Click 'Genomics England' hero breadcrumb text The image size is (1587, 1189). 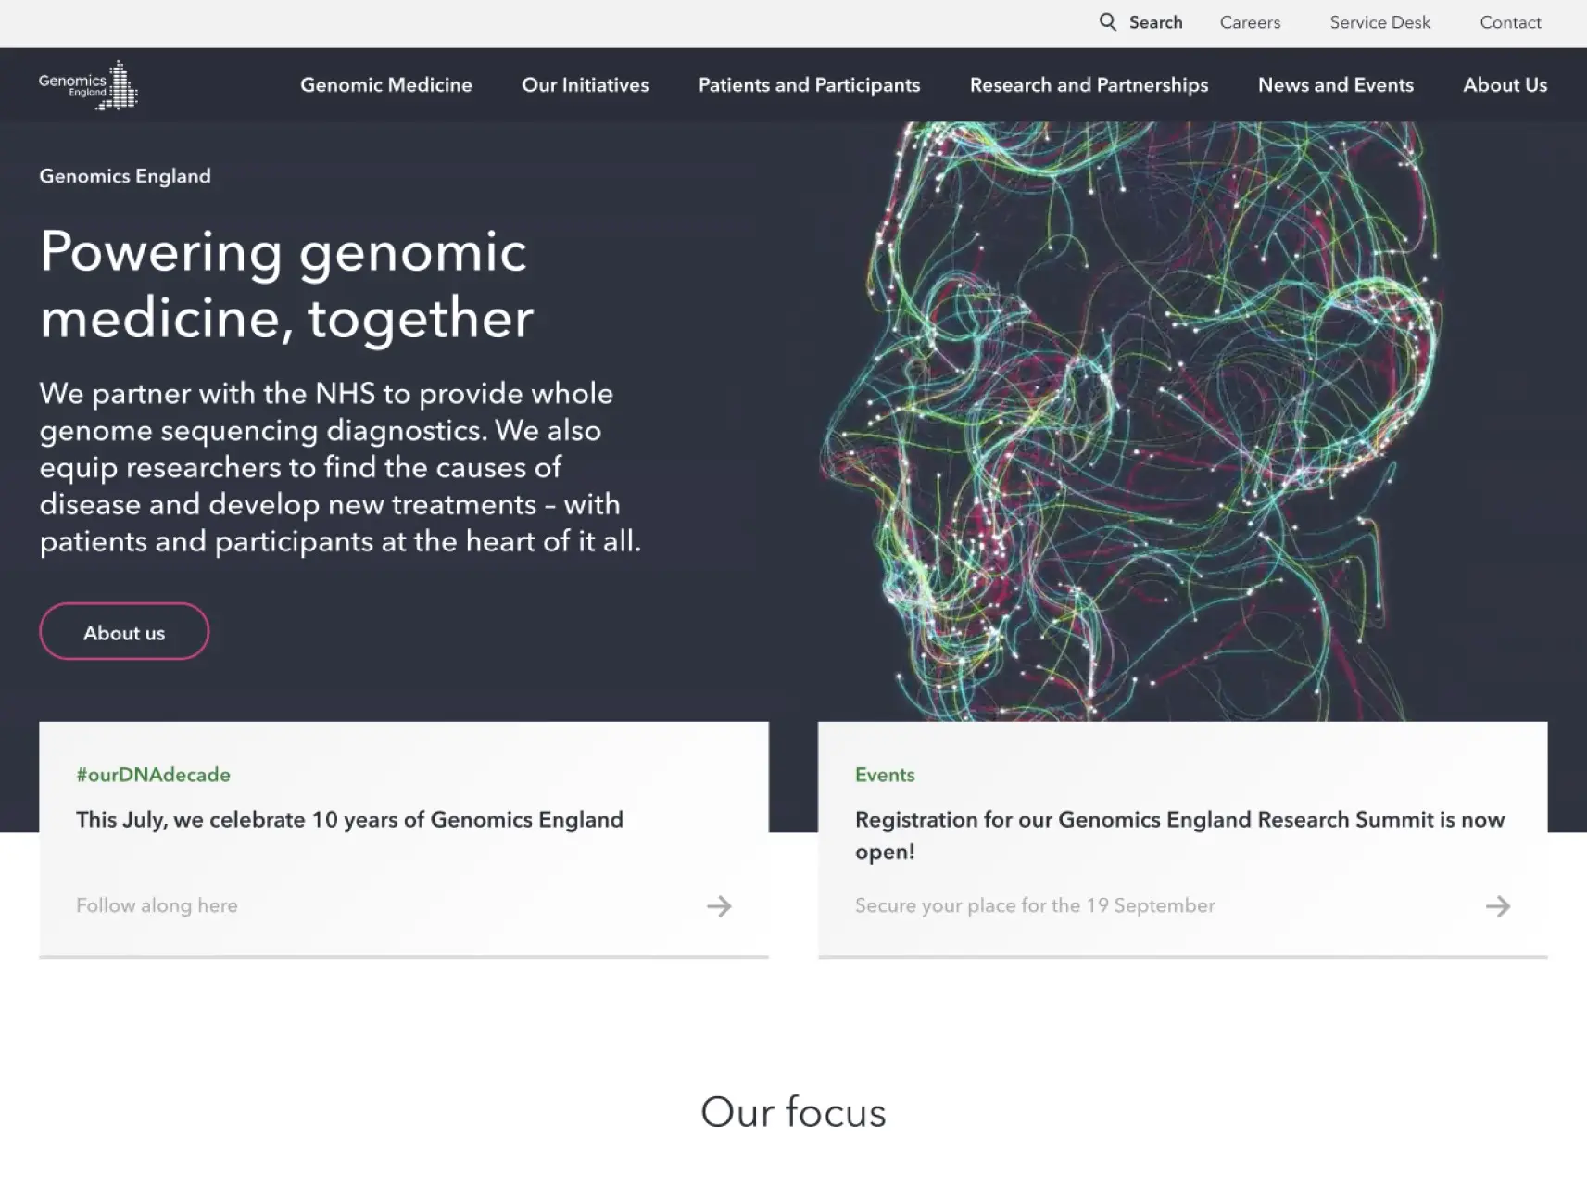(x=125, y=176)
